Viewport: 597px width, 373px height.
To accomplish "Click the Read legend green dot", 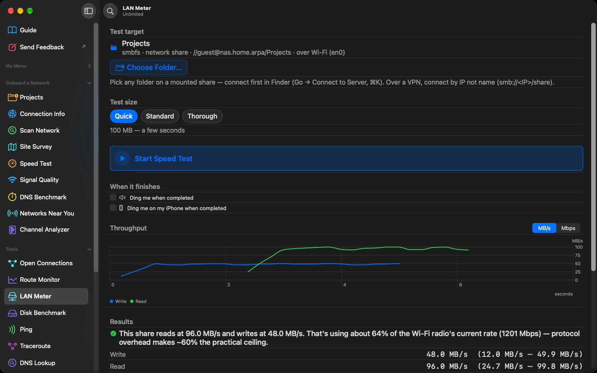I will coord(132,301).
